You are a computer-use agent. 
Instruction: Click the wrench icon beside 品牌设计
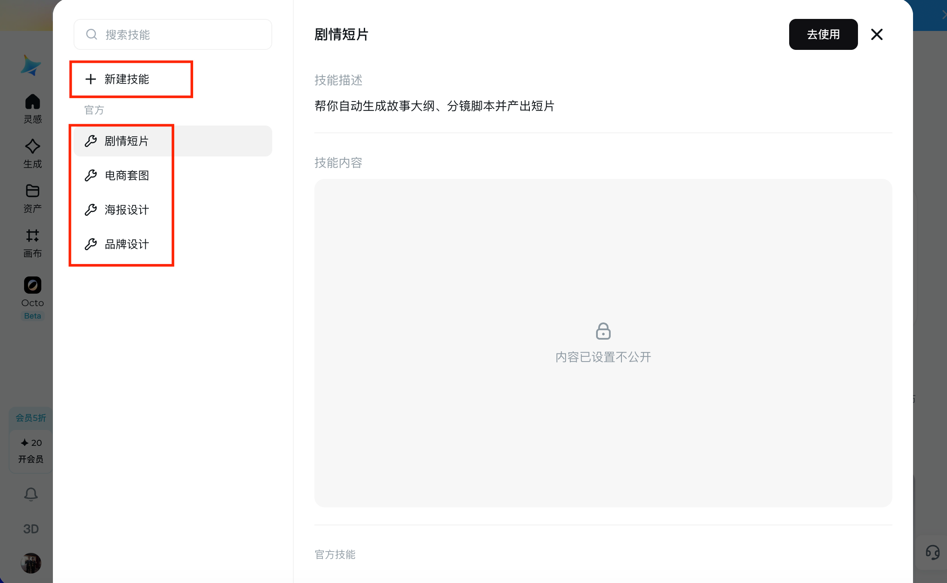[90, 244]
